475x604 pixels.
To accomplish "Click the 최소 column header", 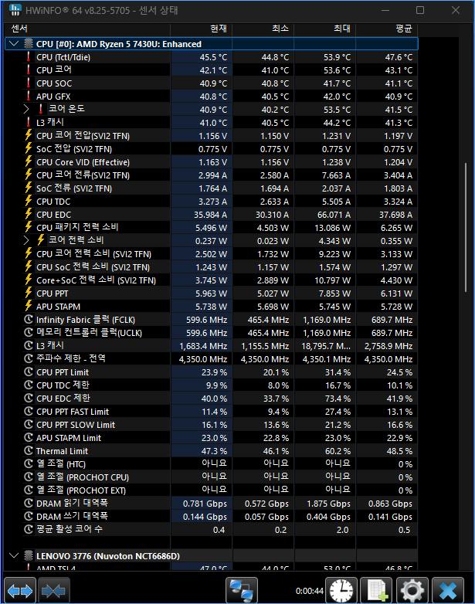I will click(x=263, y=29).
